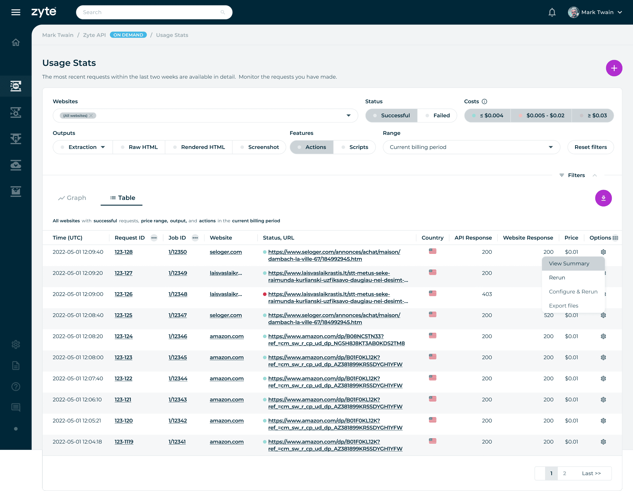Open the gear options for request 123-124

click(603, 336)
